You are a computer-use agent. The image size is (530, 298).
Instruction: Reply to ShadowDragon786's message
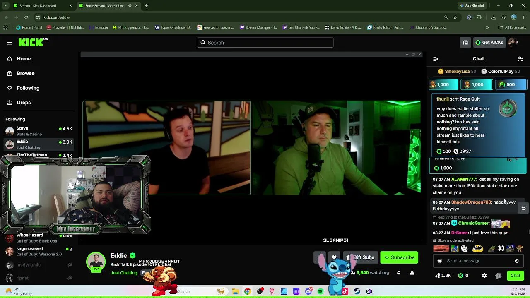tap(523, 208)
